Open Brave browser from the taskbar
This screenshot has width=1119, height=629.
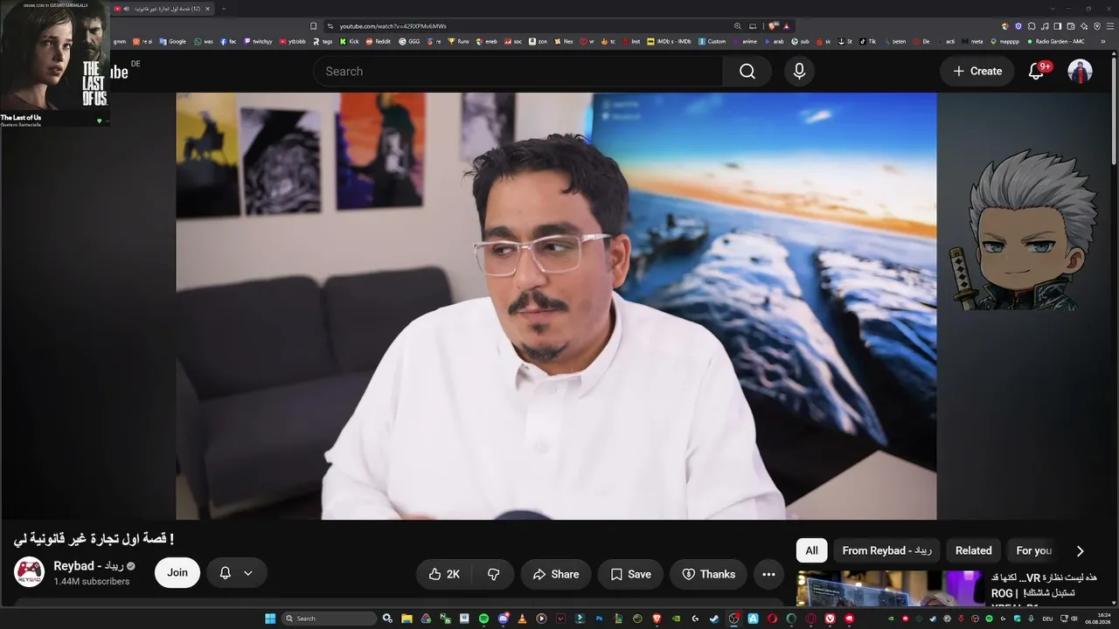click(x=657, y=619)
